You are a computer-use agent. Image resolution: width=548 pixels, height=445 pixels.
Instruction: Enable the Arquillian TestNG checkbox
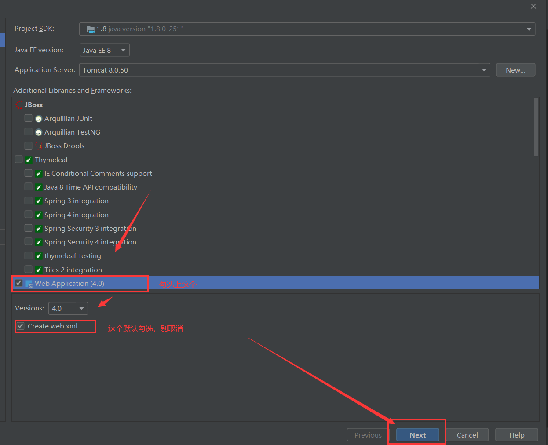[x=29, y=132]
